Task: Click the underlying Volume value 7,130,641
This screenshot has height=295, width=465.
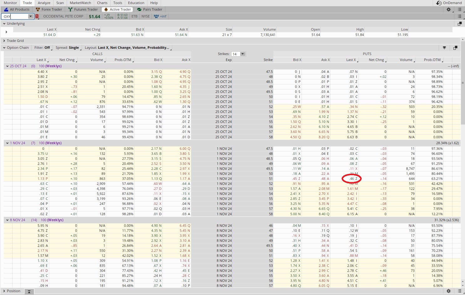Action: click(x=268, y=35)
